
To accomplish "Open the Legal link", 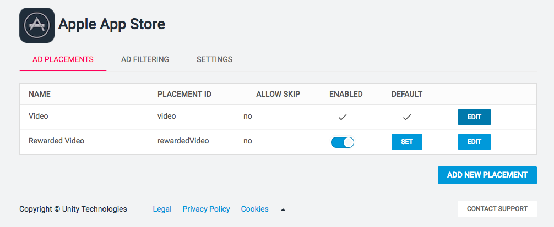I will 162,209.
